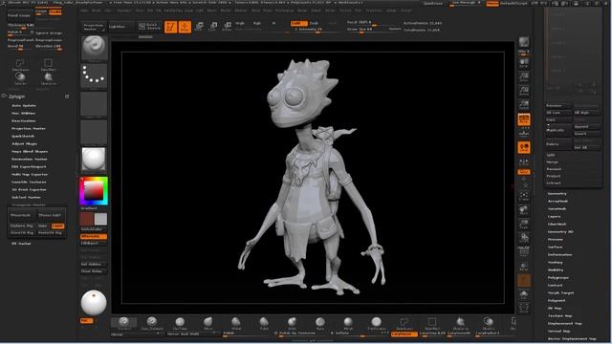This screenshot has height=344, width=612.
Task: Open the Brush menu
Action: click(x=96, y=11)
